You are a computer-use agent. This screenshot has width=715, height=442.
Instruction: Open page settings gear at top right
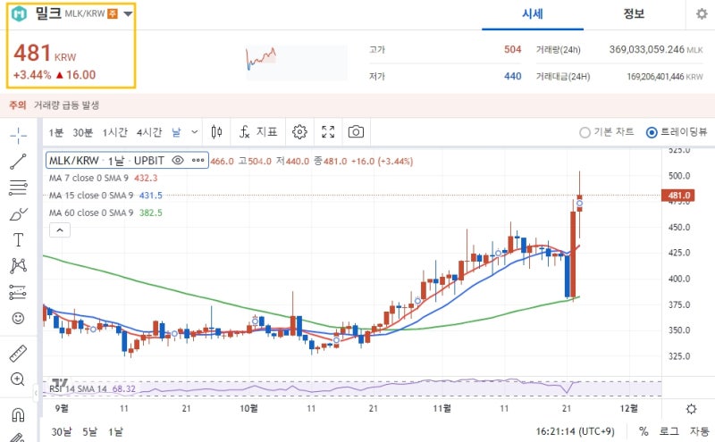coord(702,14)
